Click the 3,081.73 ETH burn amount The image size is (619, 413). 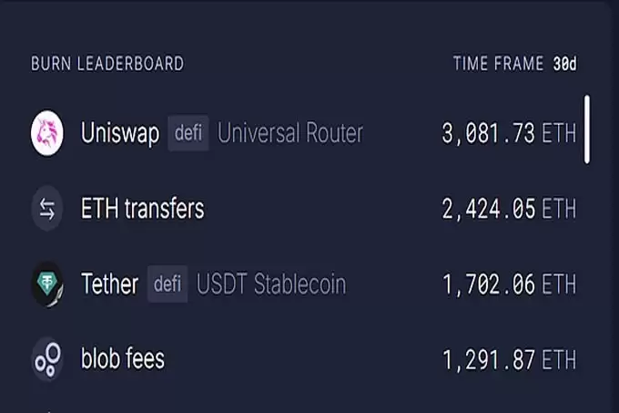click(509, 134)
